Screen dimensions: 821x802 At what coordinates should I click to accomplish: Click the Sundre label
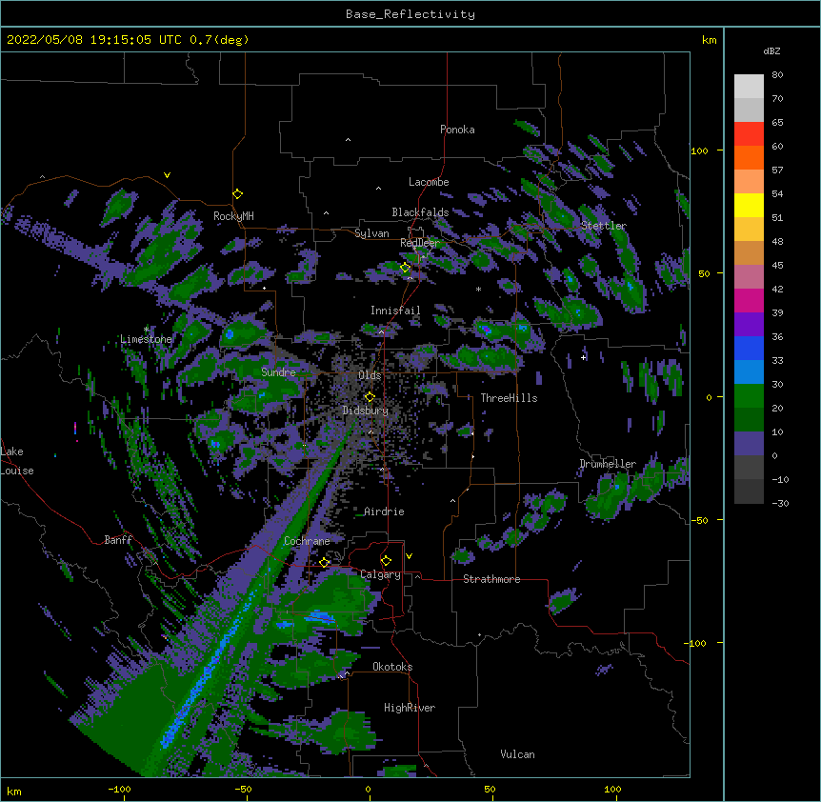click(x=278, y=372)
